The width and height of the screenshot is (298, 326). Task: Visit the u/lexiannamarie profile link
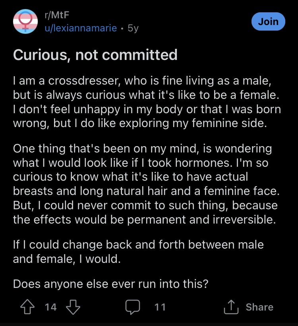coord(81,28)
